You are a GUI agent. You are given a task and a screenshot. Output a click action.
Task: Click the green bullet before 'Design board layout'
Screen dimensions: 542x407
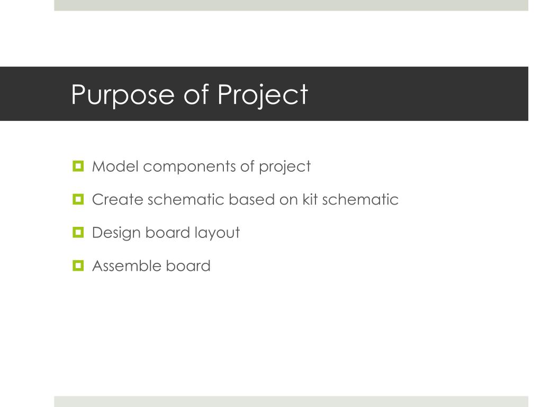point(78,232)
